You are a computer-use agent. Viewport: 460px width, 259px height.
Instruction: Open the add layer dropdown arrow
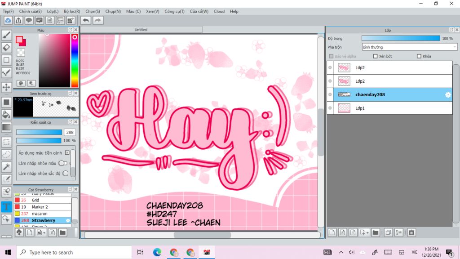click(x=367, y=233)
